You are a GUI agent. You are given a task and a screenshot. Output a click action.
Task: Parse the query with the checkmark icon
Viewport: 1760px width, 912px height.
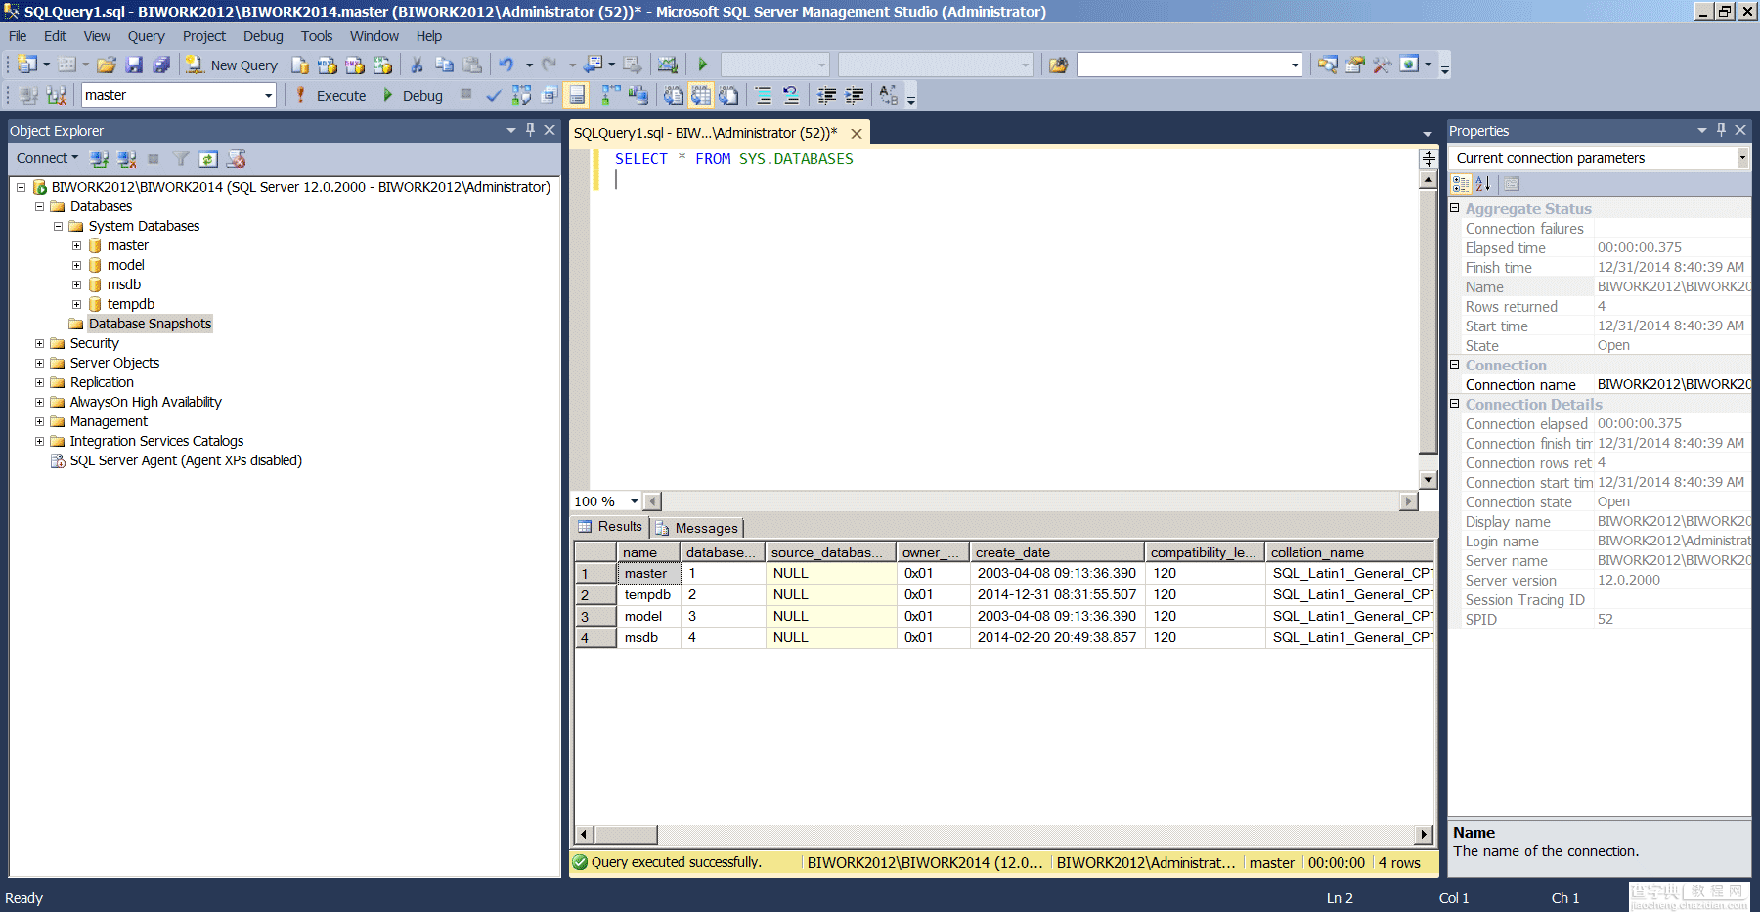click(x=494, y=95)
